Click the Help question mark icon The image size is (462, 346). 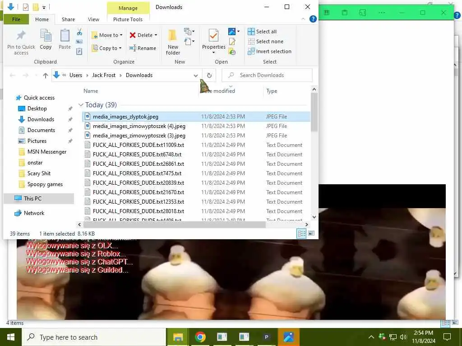(313, 19)
